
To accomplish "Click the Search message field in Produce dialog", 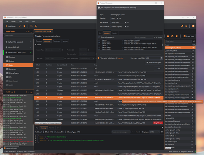I will (143, 37).
